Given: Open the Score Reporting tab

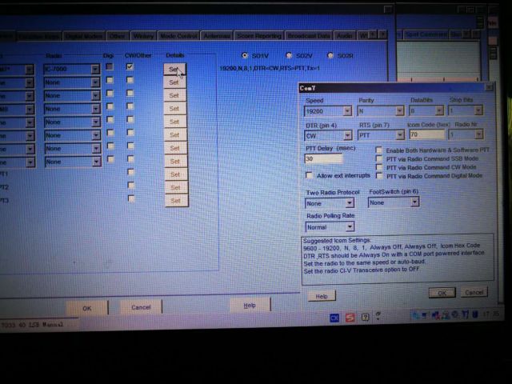Looking at the screenshot, I should (258, 36).
